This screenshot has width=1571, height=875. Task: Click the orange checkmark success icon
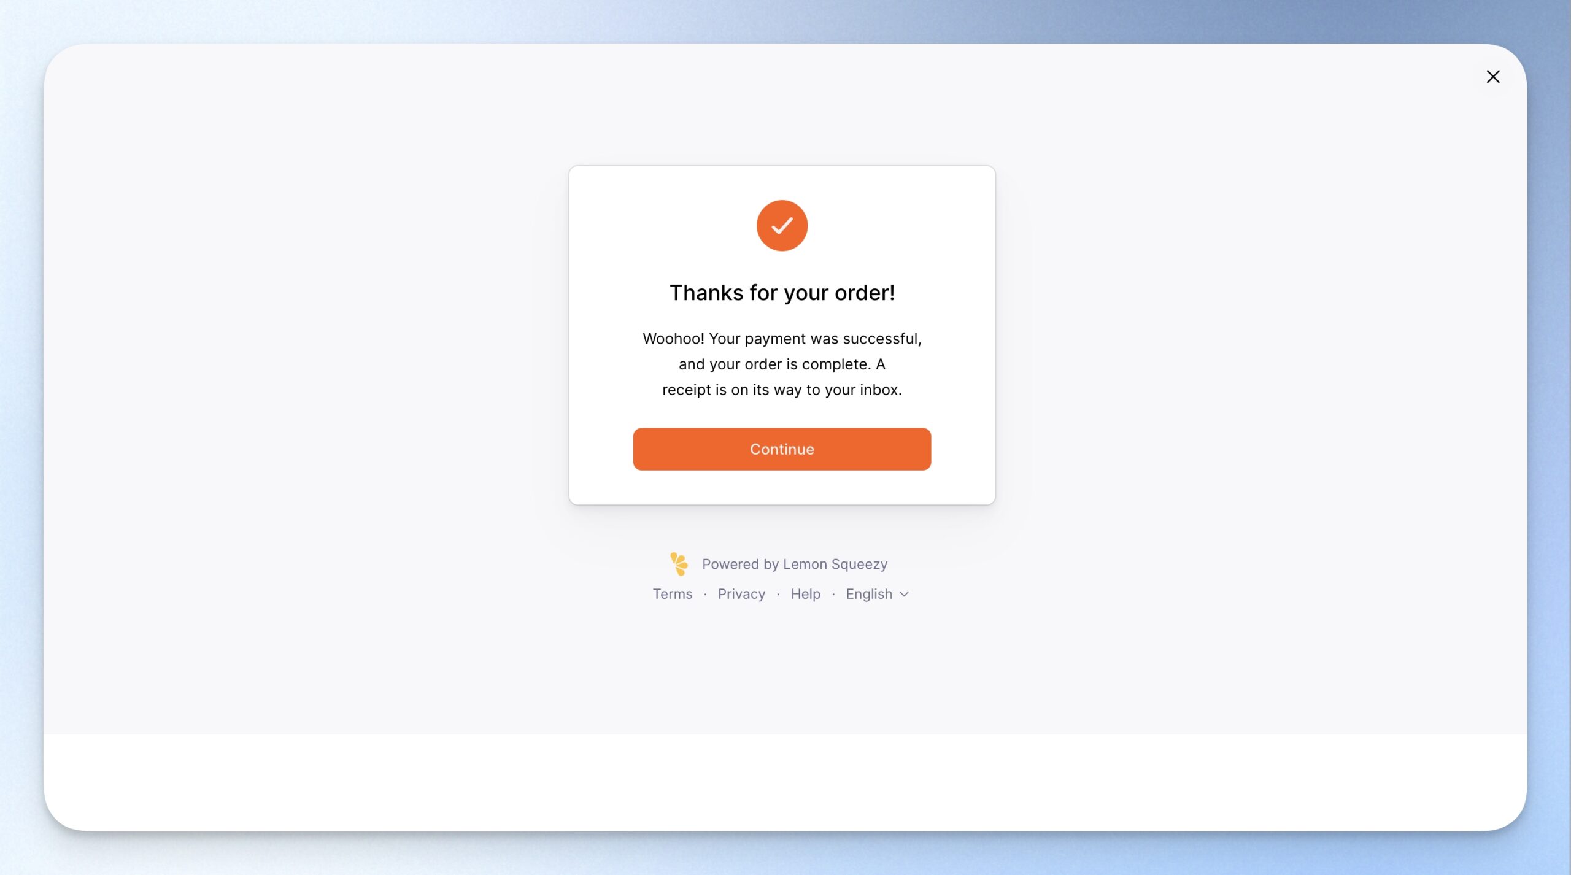tap(782, 225)
